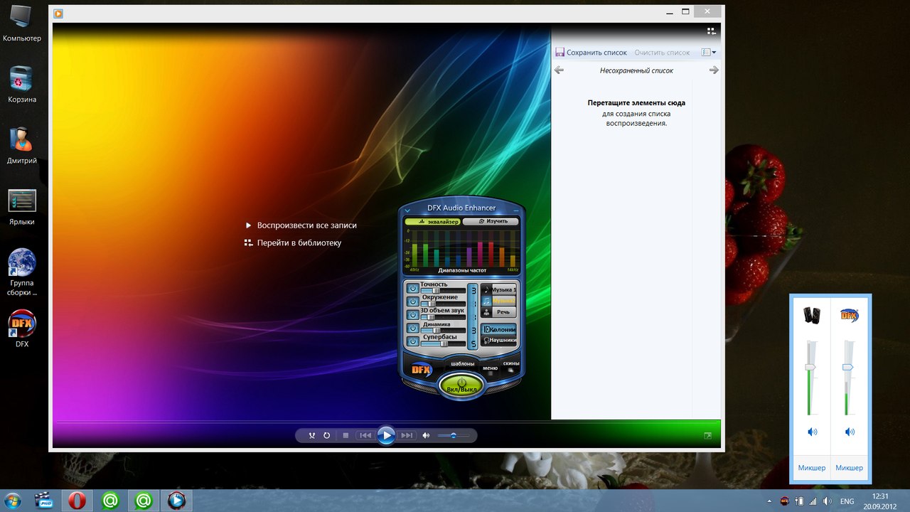Screen dimensions: 910x512
Task: Select the Музыка 1 processing mode
Action: (x=499, y=290)
